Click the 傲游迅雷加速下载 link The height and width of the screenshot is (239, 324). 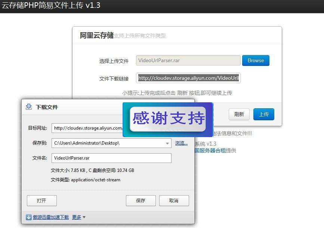tap(50, 217)
